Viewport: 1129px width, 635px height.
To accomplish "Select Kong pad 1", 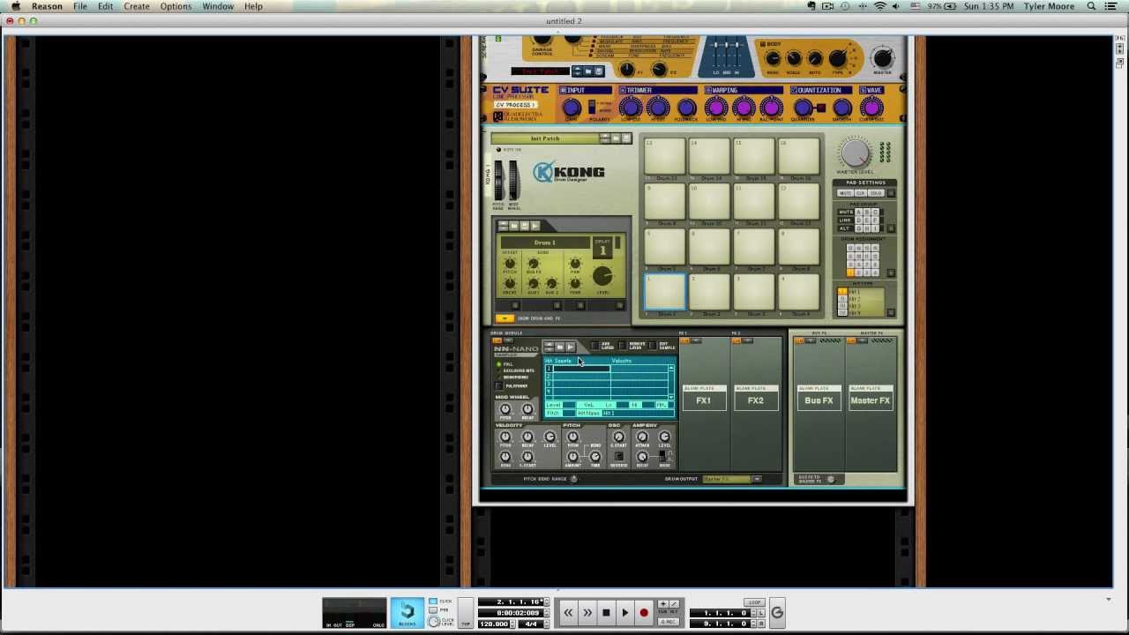I will coord(665,292).
